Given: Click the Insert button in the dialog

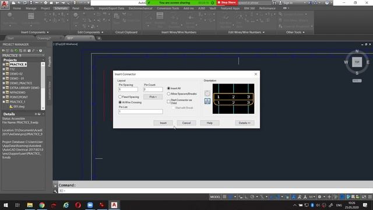Looking at the screenshot, I should point(163,123).
